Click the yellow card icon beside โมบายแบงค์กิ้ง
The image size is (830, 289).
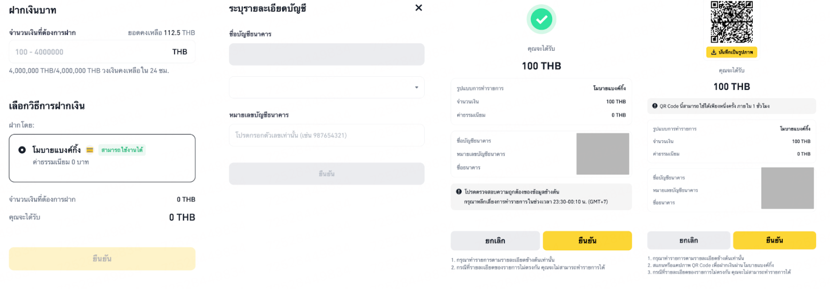[x=90, y=150]
